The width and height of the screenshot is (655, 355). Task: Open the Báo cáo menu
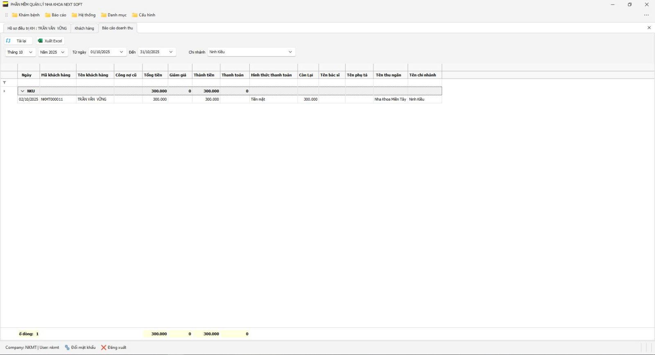(56, 15)
